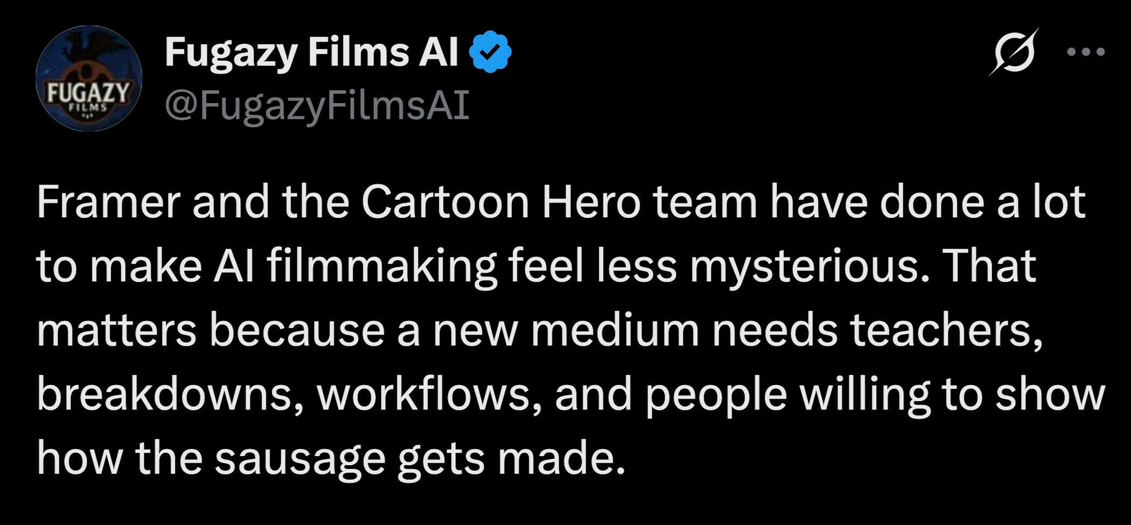Click the word "That" ending the second line
Image resolution: width=1131 pixels, height=525 pixels.
click(x=989, y=266)
